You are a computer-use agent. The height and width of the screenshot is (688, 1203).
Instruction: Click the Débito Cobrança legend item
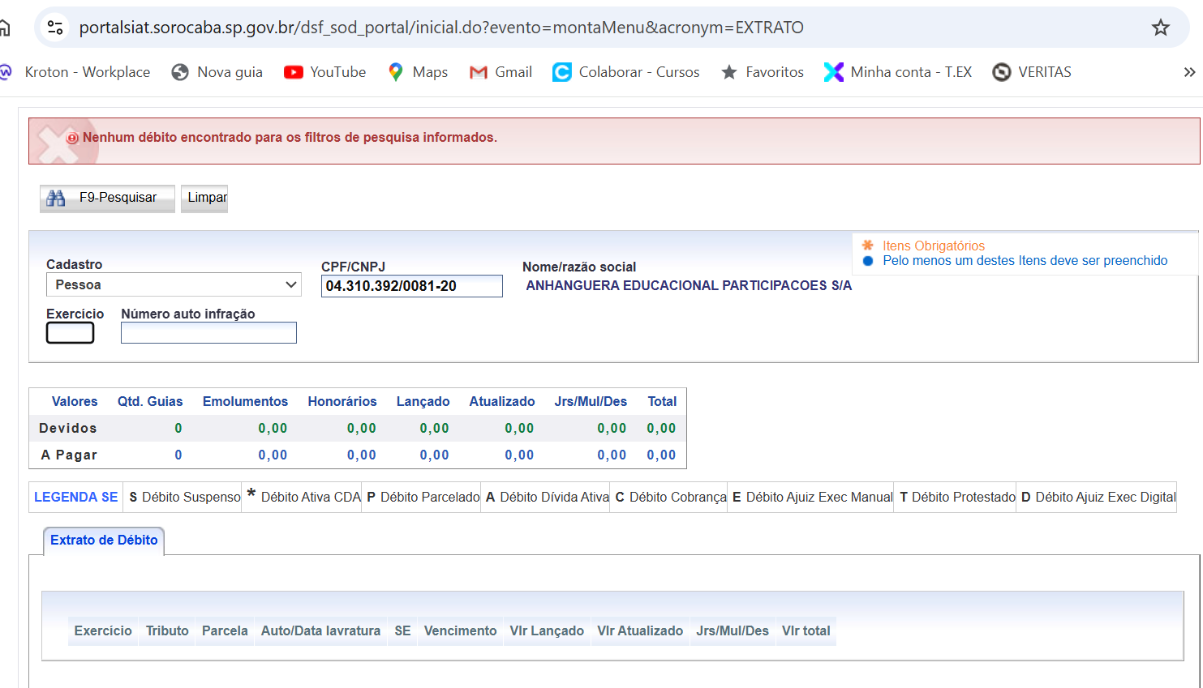671,498
